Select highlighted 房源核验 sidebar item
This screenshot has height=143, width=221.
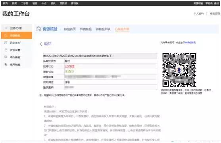tap(17, 35)
